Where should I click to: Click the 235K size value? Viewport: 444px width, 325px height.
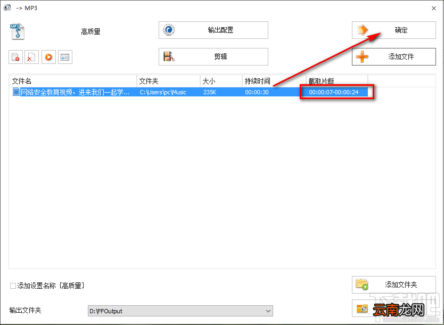click(210, 92)
